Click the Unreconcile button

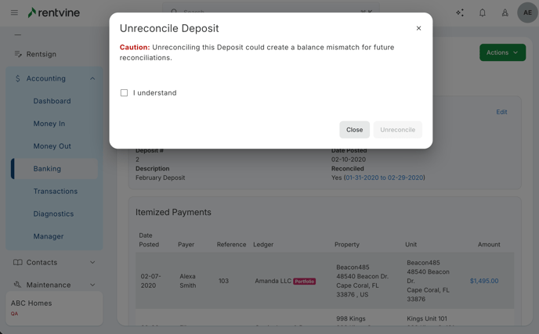[397, 130]
